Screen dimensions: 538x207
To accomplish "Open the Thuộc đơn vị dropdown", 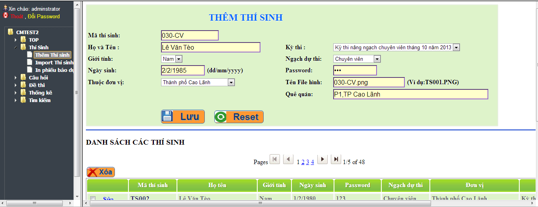I will (x=198, y=82).
